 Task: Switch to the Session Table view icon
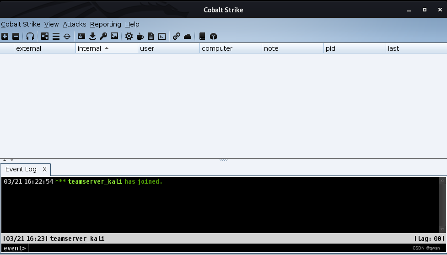pyautogui.click(x=56, y=37)
